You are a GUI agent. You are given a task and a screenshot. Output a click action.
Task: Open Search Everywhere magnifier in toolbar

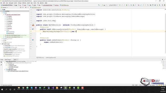(x=162, y=5)
